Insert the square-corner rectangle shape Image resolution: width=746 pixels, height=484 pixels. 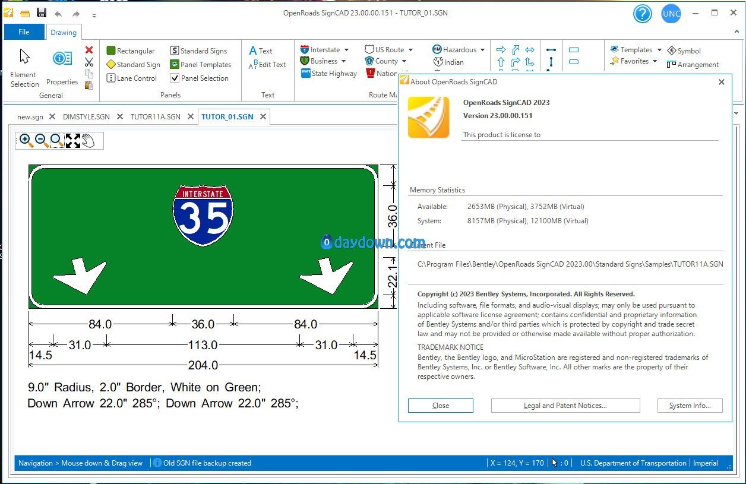[574, 50]
